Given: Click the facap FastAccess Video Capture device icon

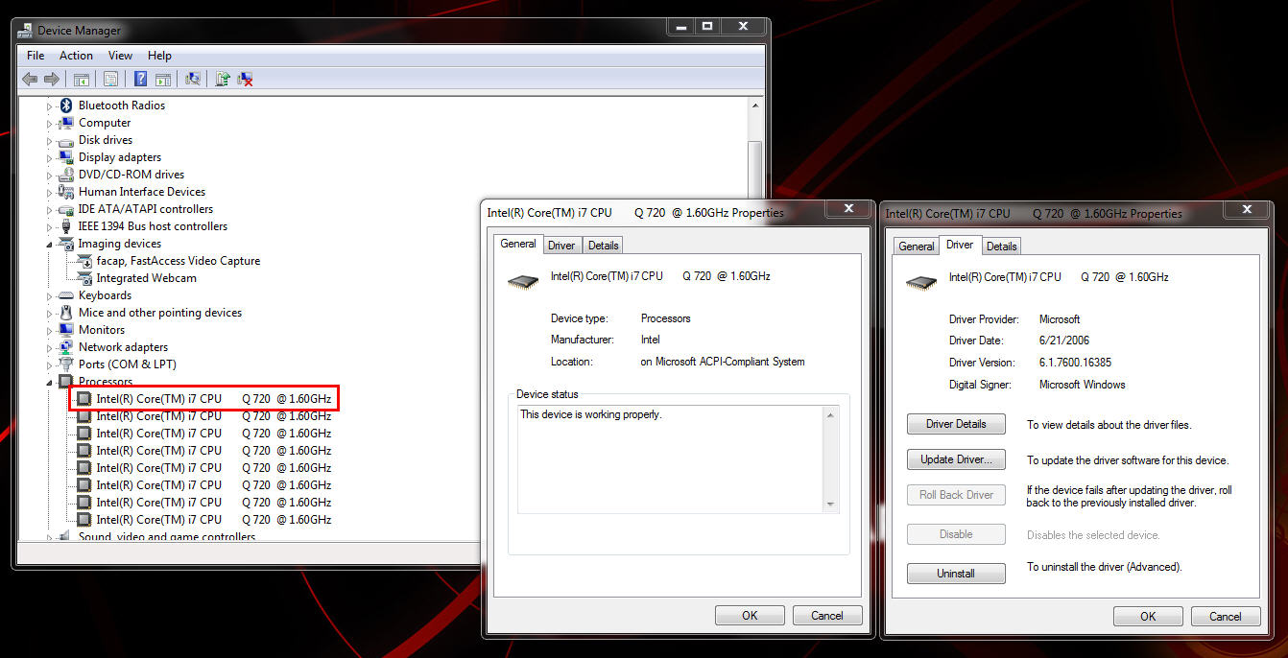Looking at the screenshot, I should coord(84,261).
